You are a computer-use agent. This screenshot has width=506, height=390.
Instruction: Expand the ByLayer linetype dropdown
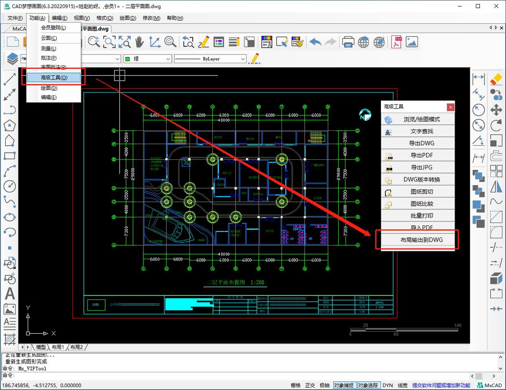tap(243, 59)
